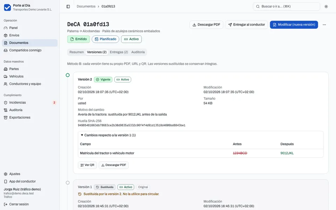336x210 pixels.
Task: Click the Porte al Día logo icon
Action: pos(7,7)
